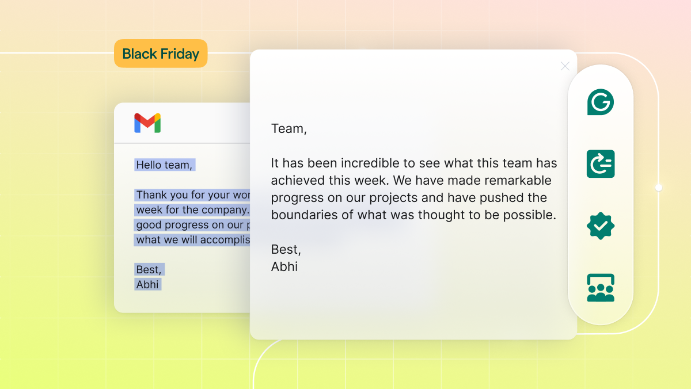Click "Best," in the rewritten card

coord(286,250)
